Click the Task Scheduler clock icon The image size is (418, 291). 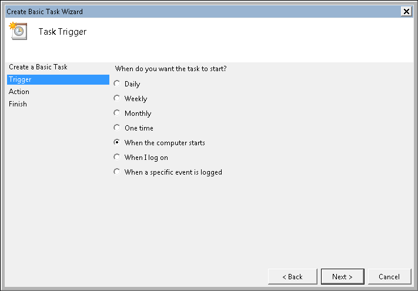tap(18, 31)
